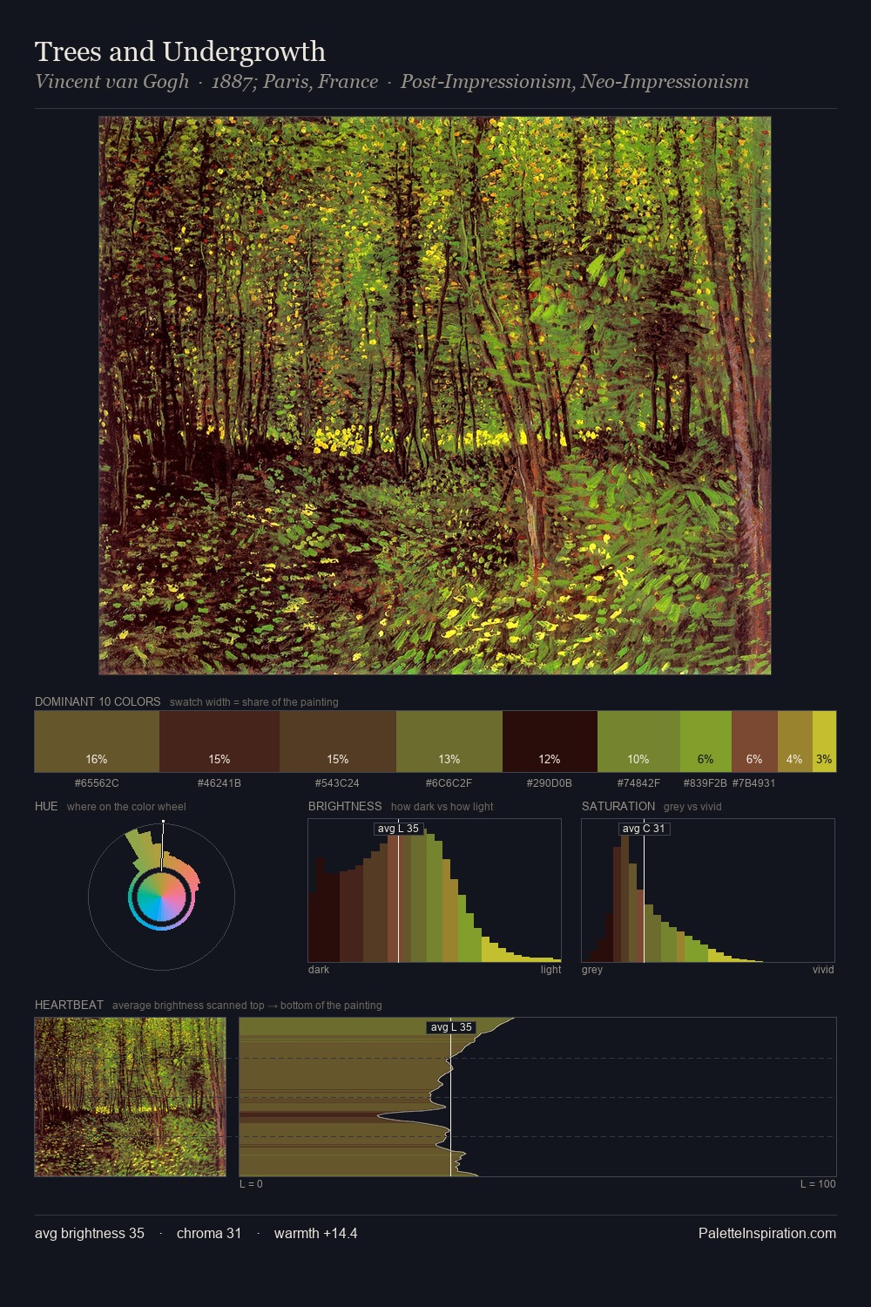Viewport: 871px width, 1307px height.
Task: Click the hex code #7B4931 label
Action: [753, 783]
